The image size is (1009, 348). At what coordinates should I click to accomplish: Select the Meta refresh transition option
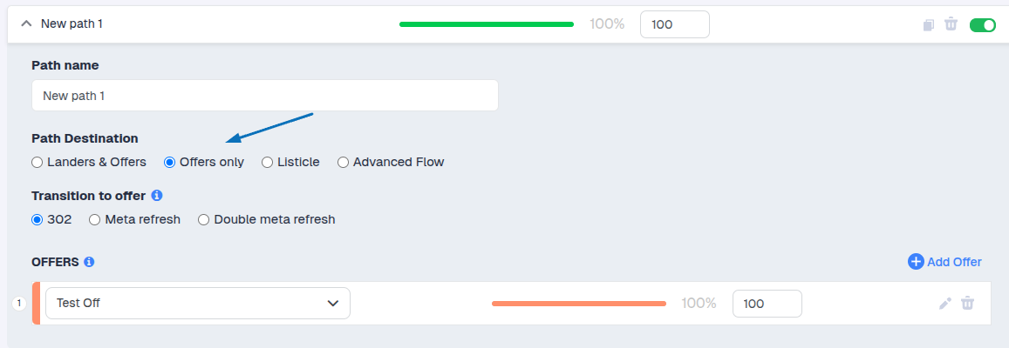coord(95,219)
